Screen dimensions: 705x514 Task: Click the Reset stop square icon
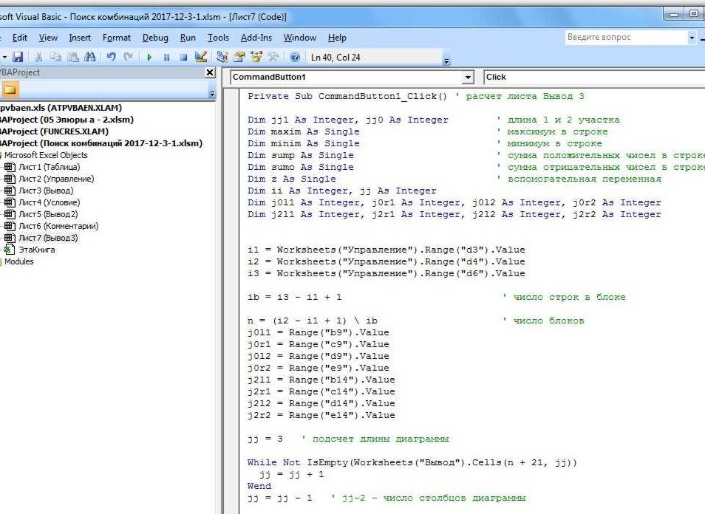click(x=183, y=57)
